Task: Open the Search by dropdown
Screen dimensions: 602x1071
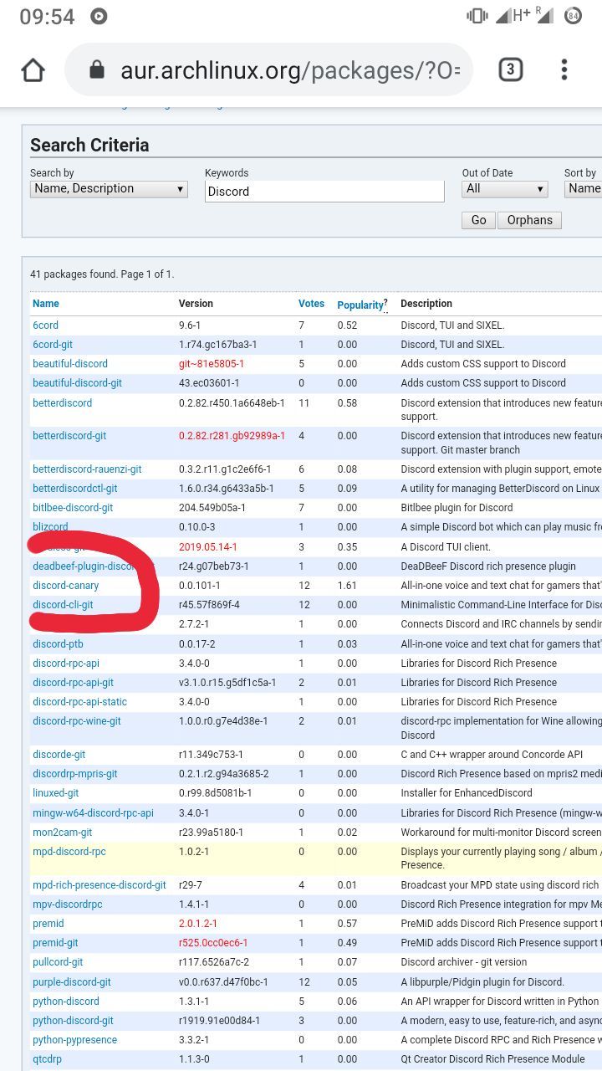Action: (x=109, y=189)
